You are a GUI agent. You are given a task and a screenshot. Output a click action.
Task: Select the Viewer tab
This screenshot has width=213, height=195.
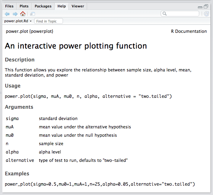pyautogui.click(x=78, y=6)
